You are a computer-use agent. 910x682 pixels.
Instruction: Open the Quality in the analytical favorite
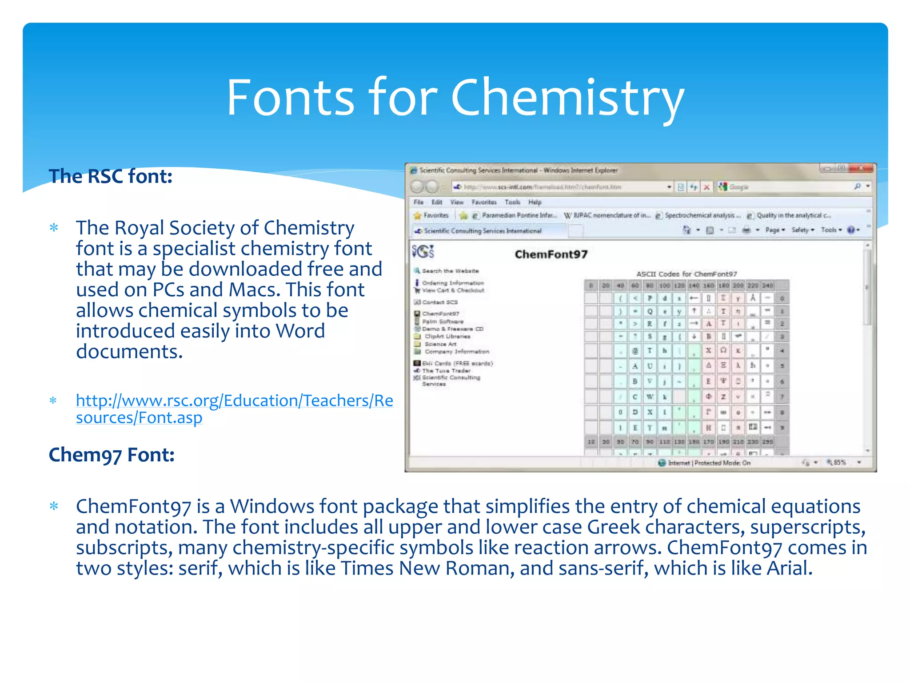click(x=789, y=215)
